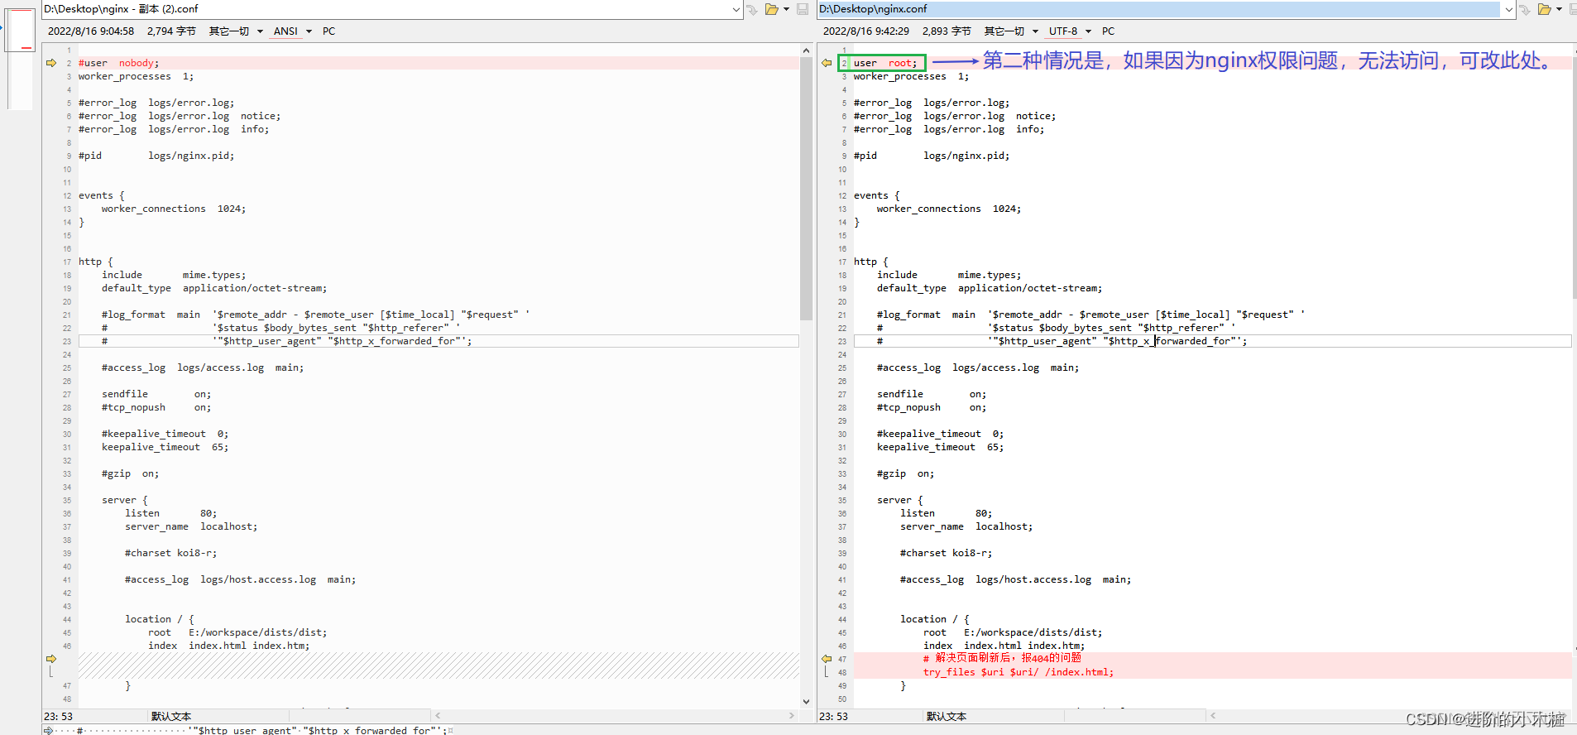Click left pane horizontal scroll right arrow

[792, 715]
